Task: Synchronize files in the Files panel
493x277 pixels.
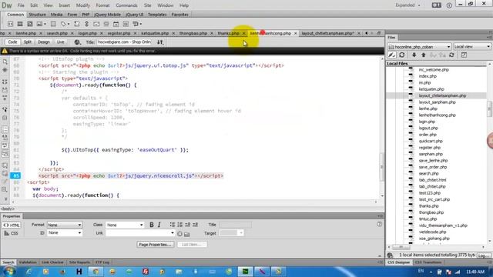Action: click(451, 55)
